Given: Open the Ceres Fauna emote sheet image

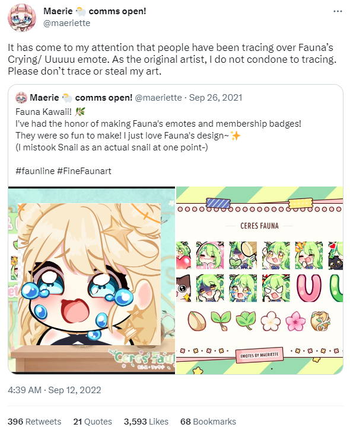Looking at the screenshot, I should pyautogui.click(x=259, y=280).
